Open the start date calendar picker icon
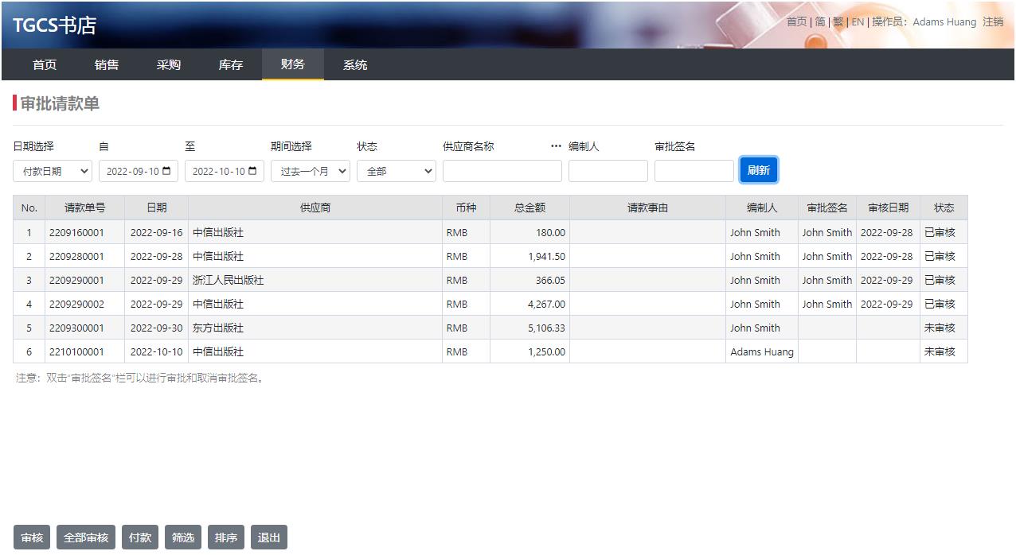 coord(166,172)
